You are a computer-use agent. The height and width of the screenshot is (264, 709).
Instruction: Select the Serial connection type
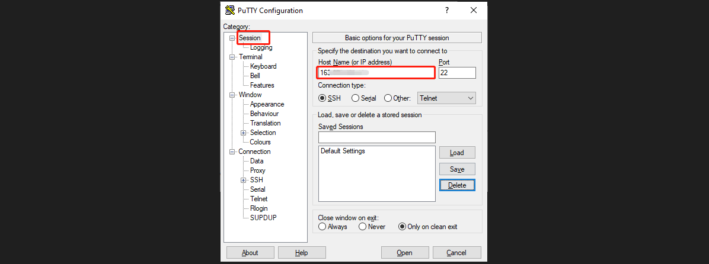coord(356,98)
